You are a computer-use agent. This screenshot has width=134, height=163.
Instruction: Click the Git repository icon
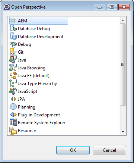pos(13,52)
